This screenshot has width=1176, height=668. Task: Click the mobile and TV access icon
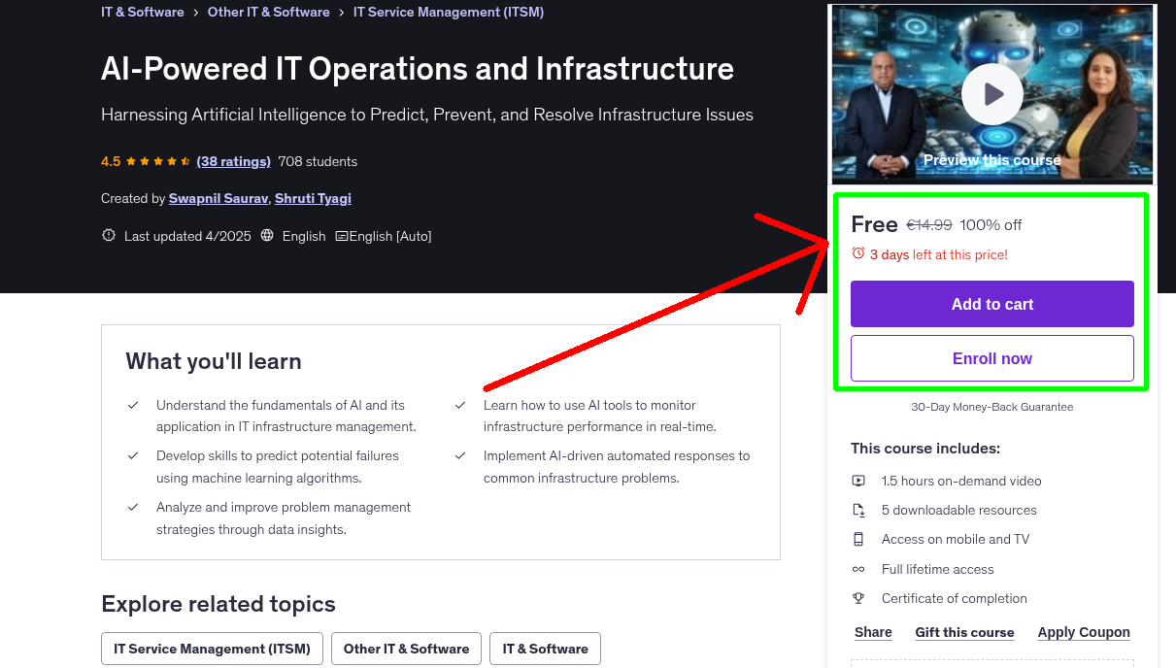click(x=858, y=538)
